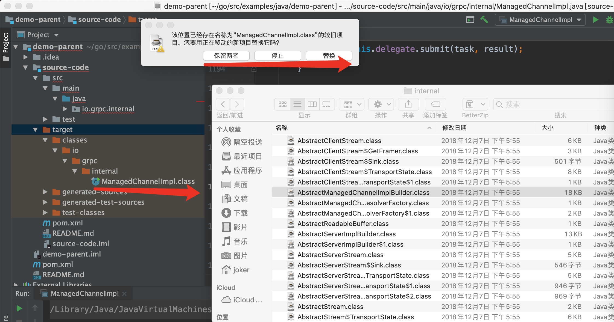Expand the generated-sources folder
Viewport: 614px width, 322px height.
click(x=45, y=192)
